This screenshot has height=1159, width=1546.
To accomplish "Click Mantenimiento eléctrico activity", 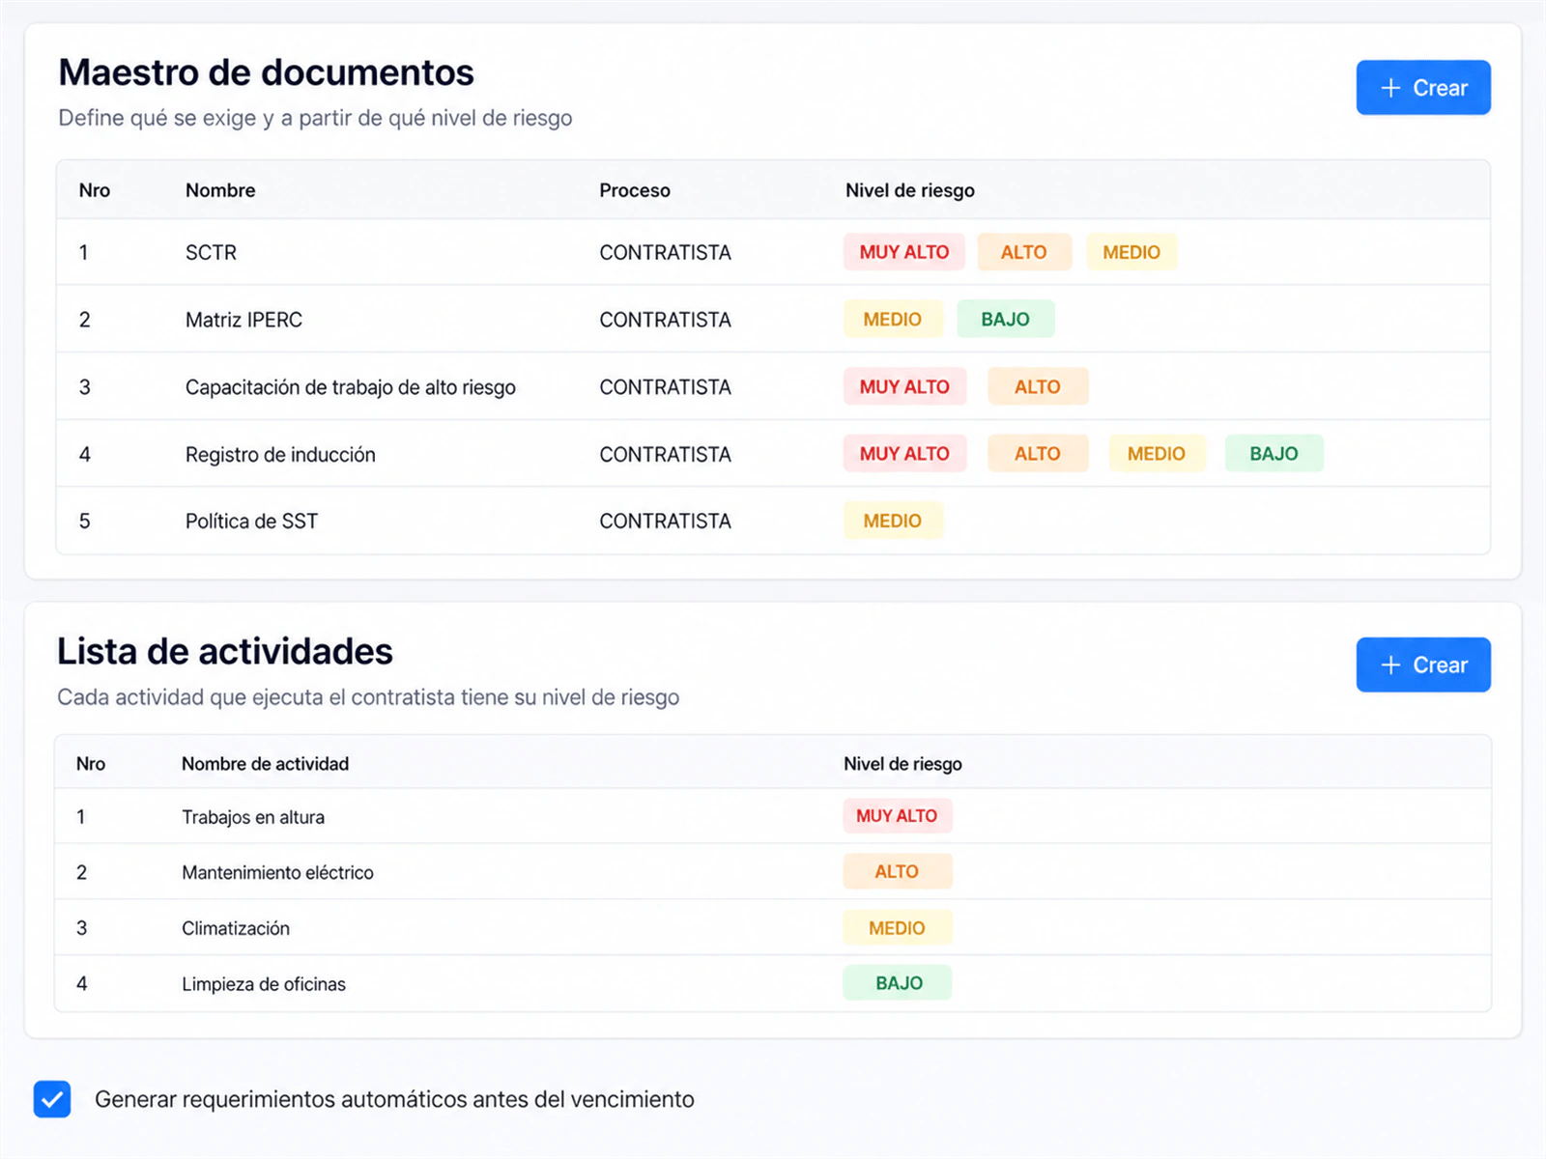I will point(277,872).
